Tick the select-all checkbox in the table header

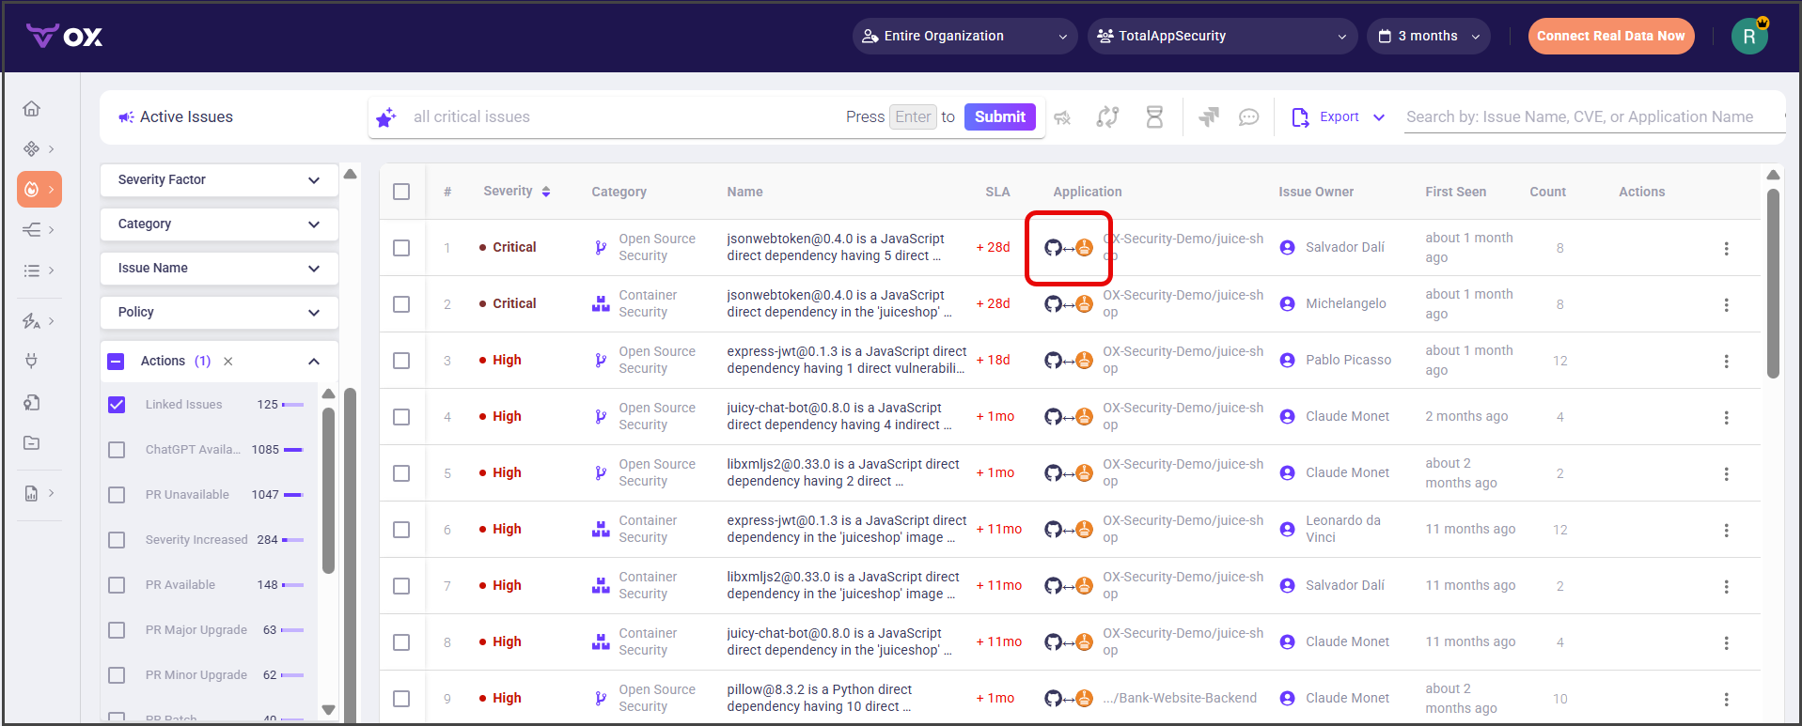(x=401, y=192)
